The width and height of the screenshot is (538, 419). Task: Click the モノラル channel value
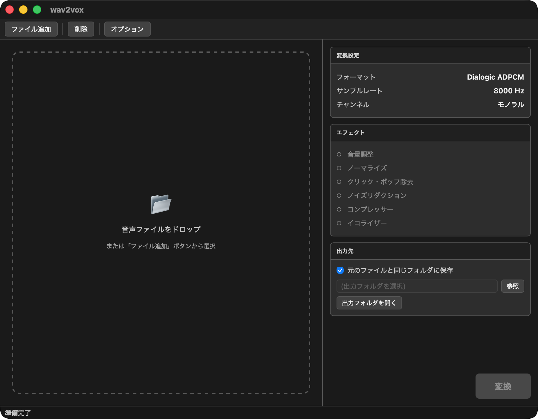(511, 104)
